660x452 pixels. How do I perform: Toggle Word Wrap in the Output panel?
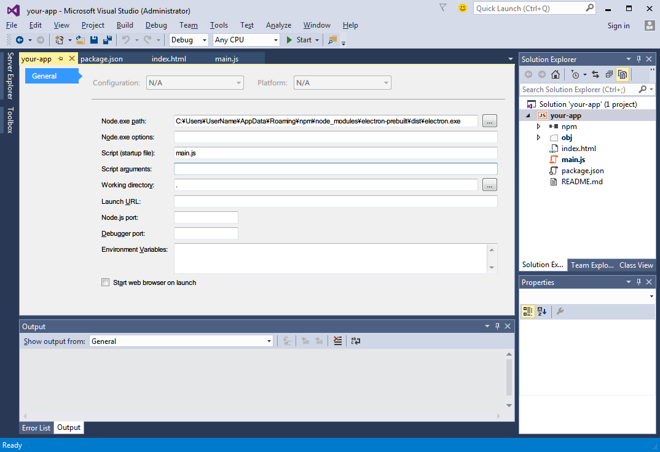pyautogui.click(x=356, y=341)
